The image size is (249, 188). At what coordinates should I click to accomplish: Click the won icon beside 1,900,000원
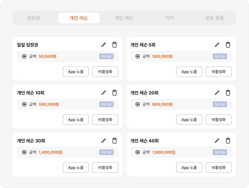[x=138, y=152]
